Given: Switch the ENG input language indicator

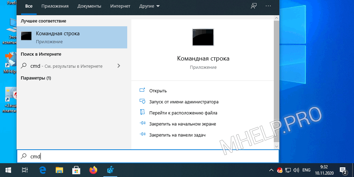Looking at the screenshot, I should click(x=306, y=170).
